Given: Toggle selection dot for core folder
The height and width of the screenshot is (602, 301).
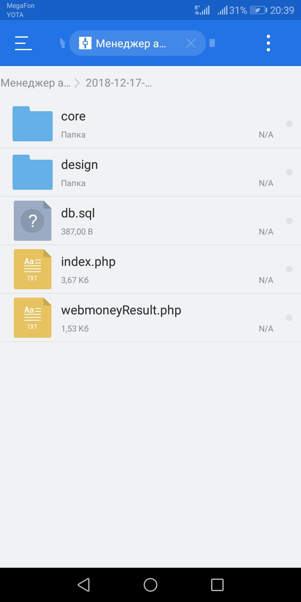Looking at the screenshot, I should pos(289,124).
